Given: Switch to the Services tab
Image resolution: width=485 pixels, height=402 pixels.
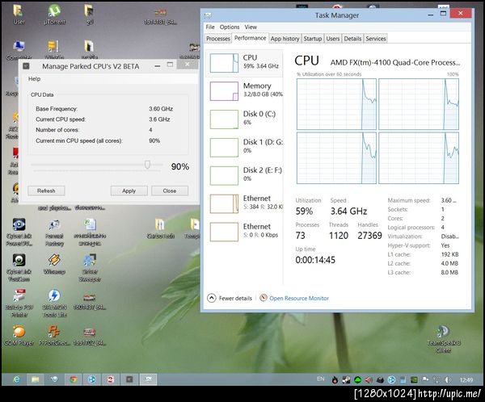Looking at the screenshot, I should [376, 39].
